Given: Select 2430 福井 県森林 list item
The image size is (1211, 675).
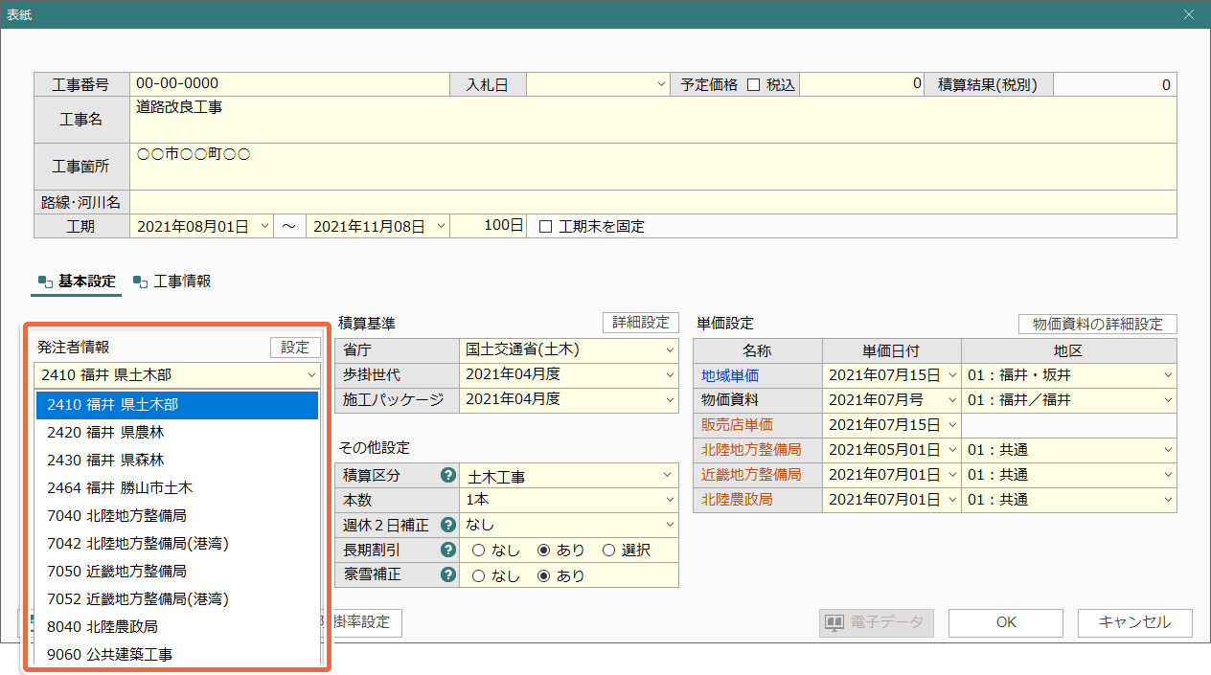Looking at the screenshot, I should coord(177,461).
